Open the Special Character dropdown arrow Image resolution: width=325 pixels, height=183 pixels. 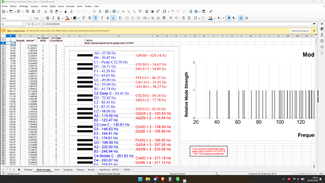168,11
